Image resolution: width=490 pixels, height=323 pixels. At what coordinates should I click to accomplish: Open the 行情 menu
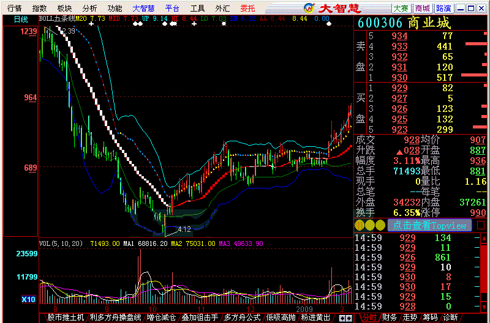(x=14, y=9)
